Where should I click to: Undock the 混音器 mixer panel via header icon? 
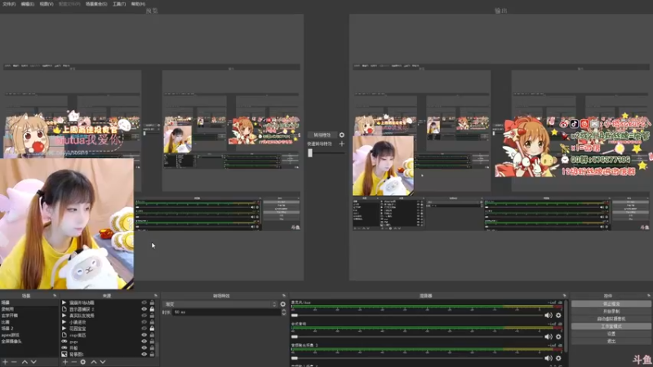565,295
